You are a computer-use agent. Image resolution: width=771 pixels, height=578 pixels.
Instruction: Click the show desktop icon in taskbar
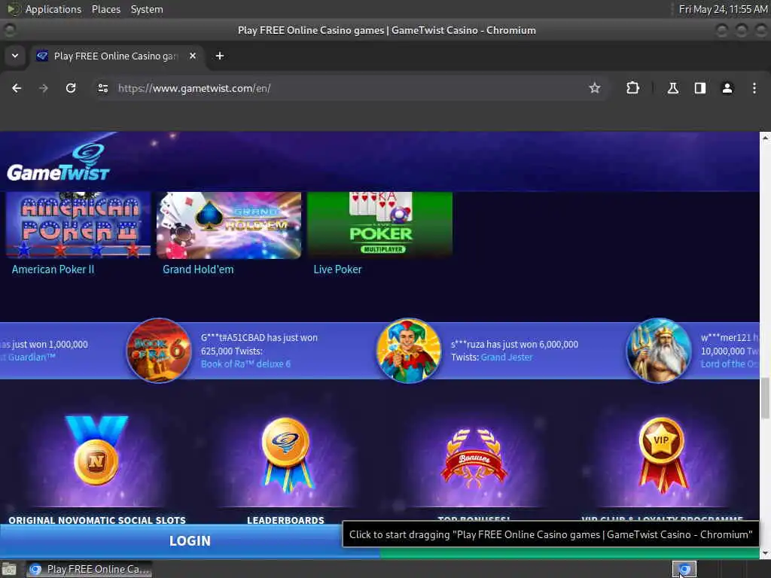[9, 569]
